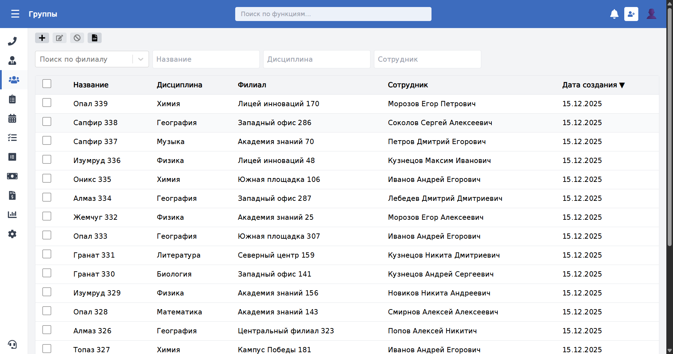This screenshot has height=354, width=673.
Task: Expand the Поиск по филиалу dropdown
Action: 141,59
